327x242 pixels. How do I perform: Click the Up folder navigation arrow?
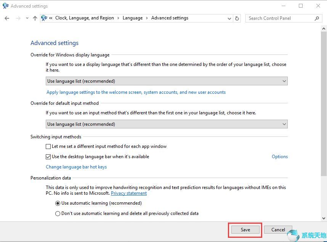35,18
